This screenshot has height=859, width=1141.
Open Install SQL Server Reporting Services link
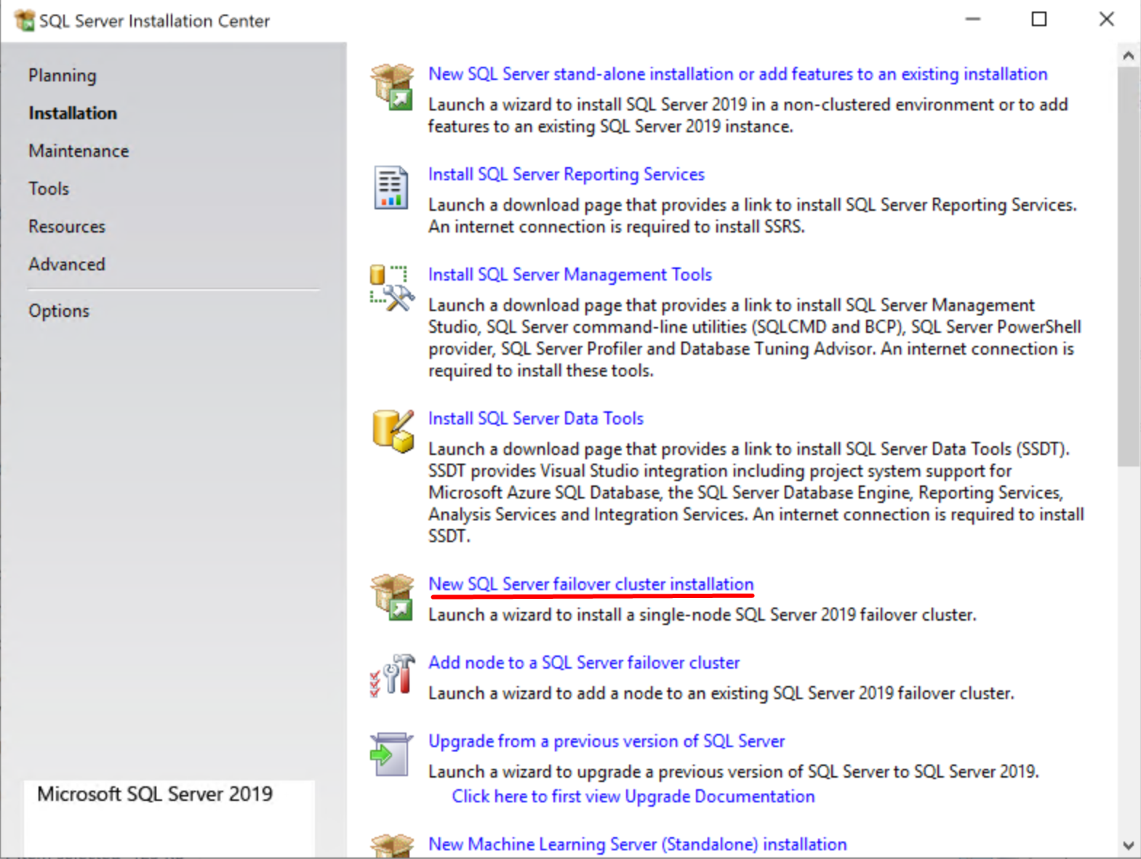point(566,174)
